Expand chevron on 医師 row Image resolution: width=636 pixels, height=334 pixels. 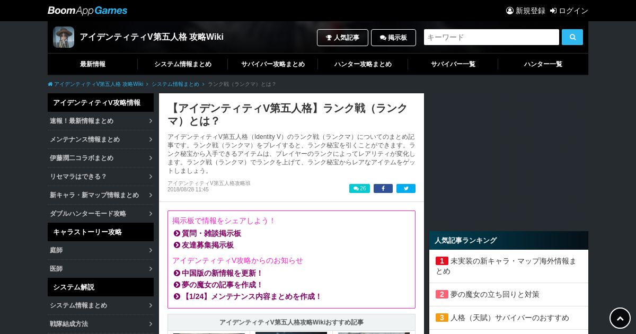click(151, 269)
